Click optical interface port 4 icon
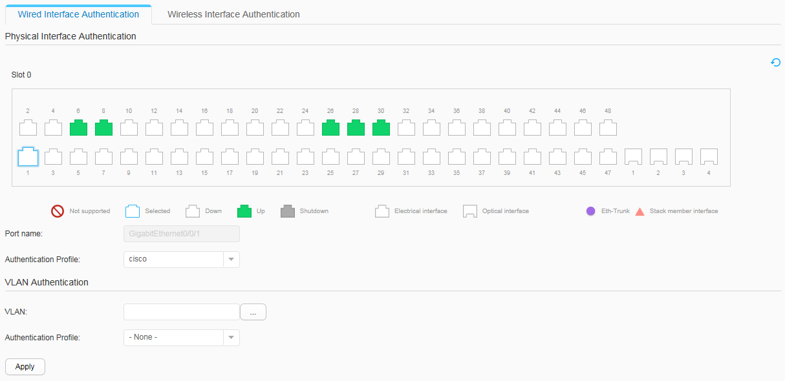This screenshot has width=785, height=381. (709, 156)
